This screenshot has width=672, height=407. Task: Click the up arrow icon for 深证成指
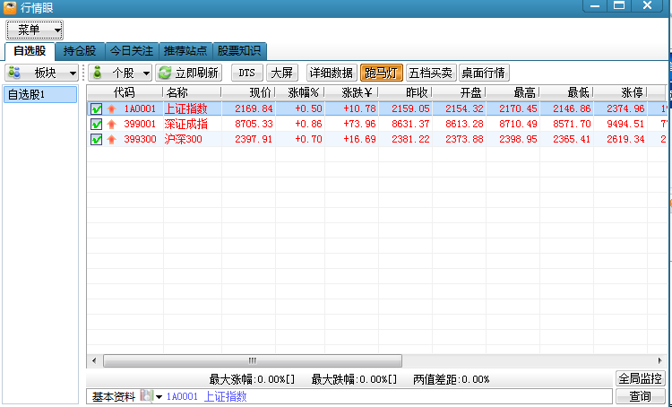112,125
